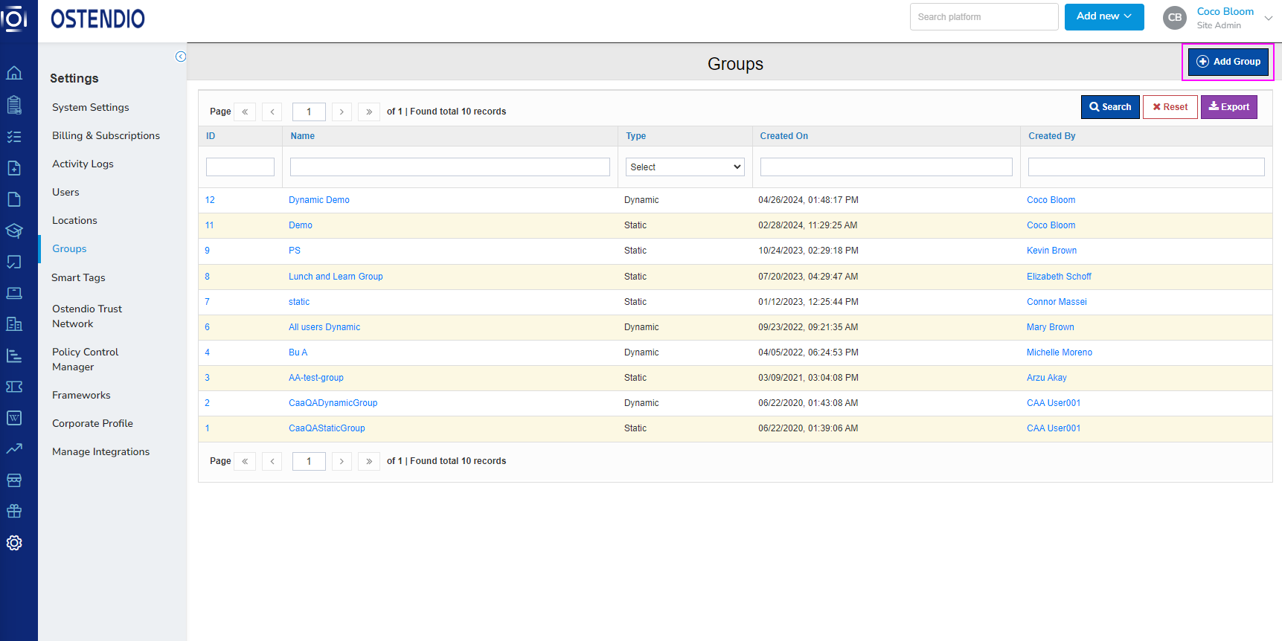Image resolution: width=1282 pixels, height=641 pixels.
Task: Open the home icon in the sidebar
Action: coord(14,73)
